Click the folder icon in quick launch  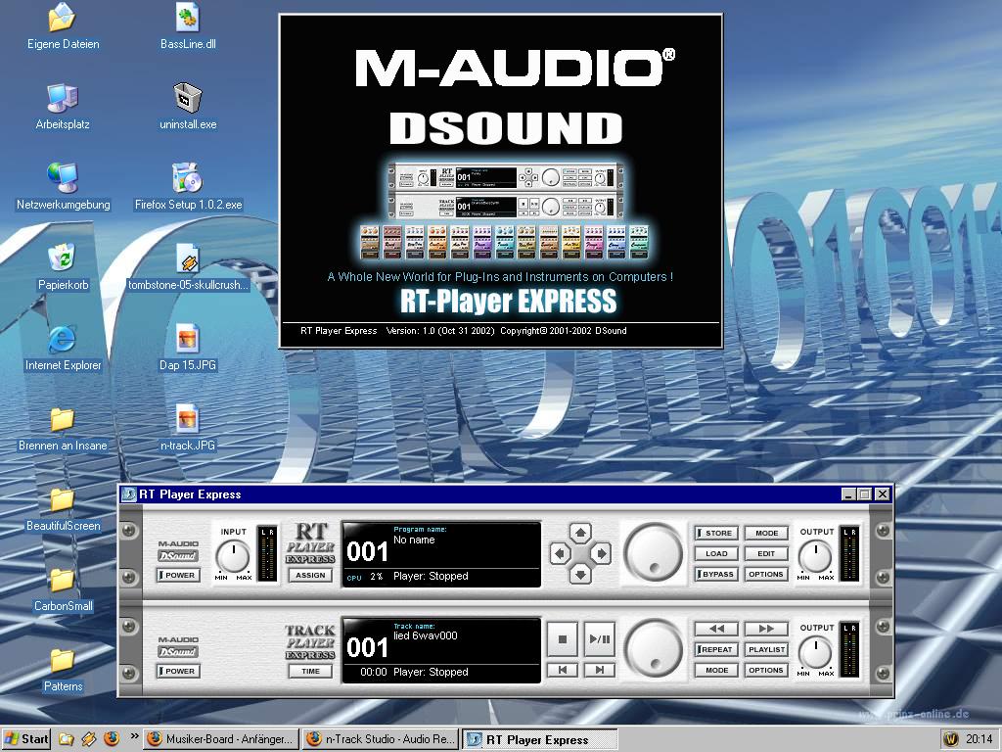pos(66,739)
